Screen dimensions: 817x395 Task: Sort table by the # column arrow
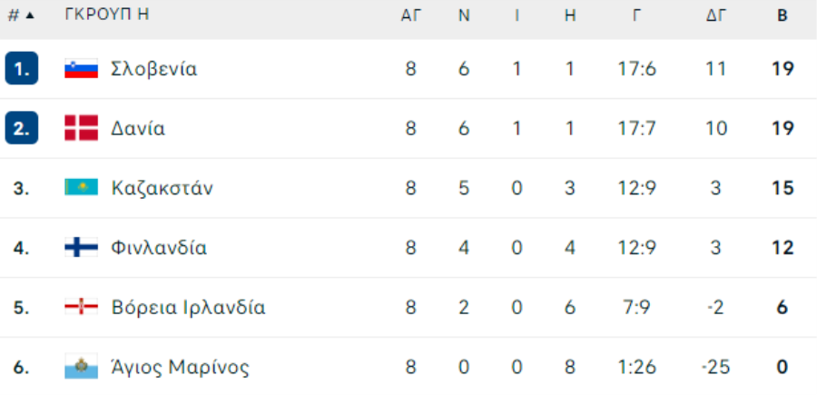30,15
